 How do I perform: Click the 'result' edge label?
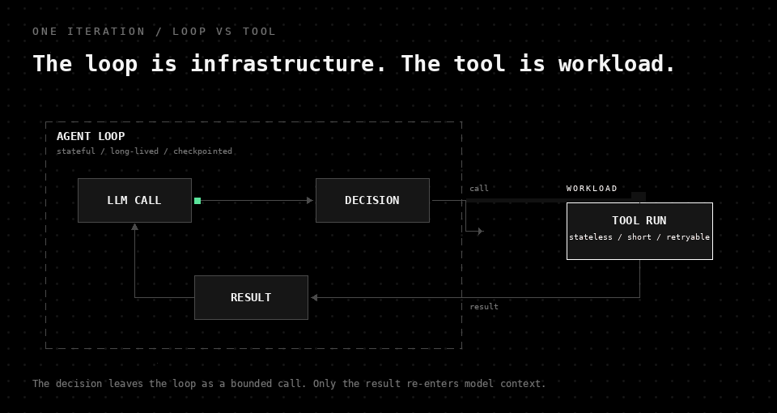point(484,306)
